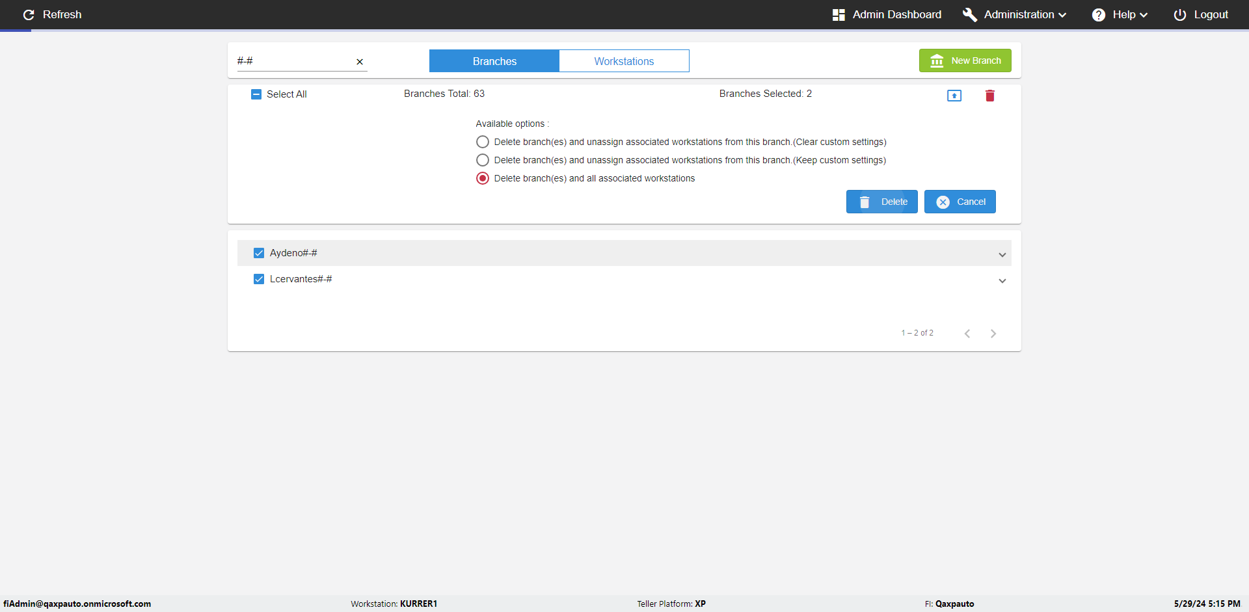The width and height of the screenshot is (1249, 612).
Task: Select delete and unassign with Clear custom settings
Action: [483, 142]
